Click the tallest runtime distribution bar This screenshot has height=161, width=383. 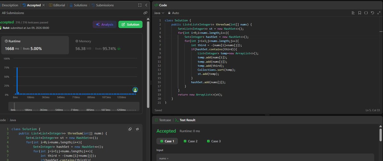[x=17, y=81]
